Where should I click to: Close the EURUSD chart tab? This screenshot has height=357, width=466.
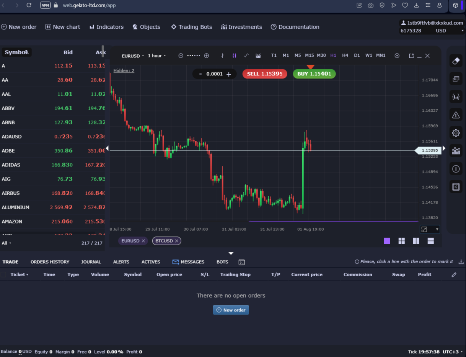click(x=143, y=241)
